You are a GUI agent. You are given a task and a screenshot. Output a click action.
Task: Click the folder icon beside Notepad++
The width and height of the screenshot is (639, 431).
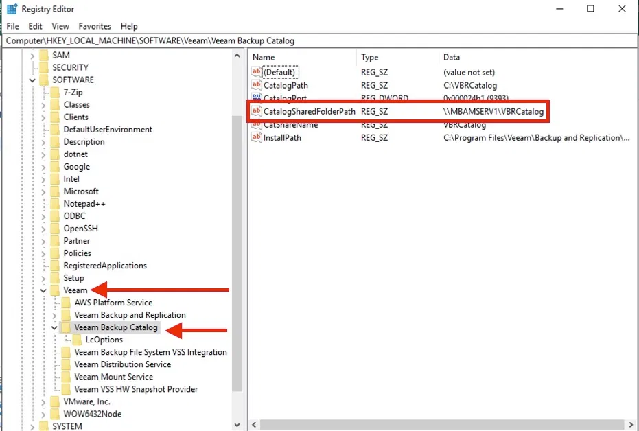[55, 204]
